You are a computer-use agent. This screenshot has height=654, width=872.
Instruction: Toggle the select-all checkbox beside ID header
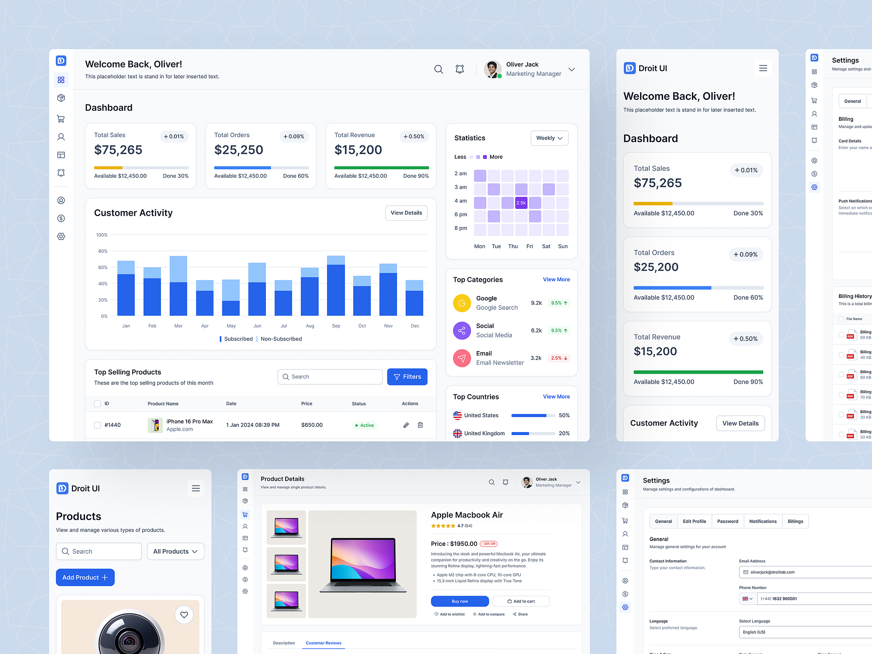(98, 404)
